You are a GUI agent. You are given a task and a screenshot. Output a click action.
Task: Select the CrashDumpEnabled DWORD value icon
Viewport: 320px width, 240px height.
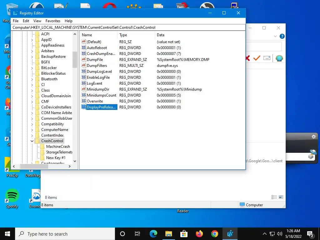84,53
